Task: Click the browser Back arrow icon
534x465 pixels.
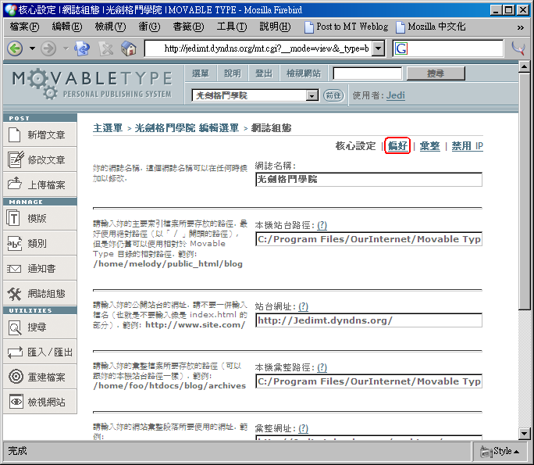Action: [x=15, y=48]
